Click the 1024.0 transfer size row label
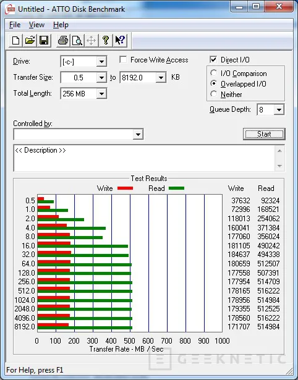This screenshot has width=298, height=380. point(25,300)
